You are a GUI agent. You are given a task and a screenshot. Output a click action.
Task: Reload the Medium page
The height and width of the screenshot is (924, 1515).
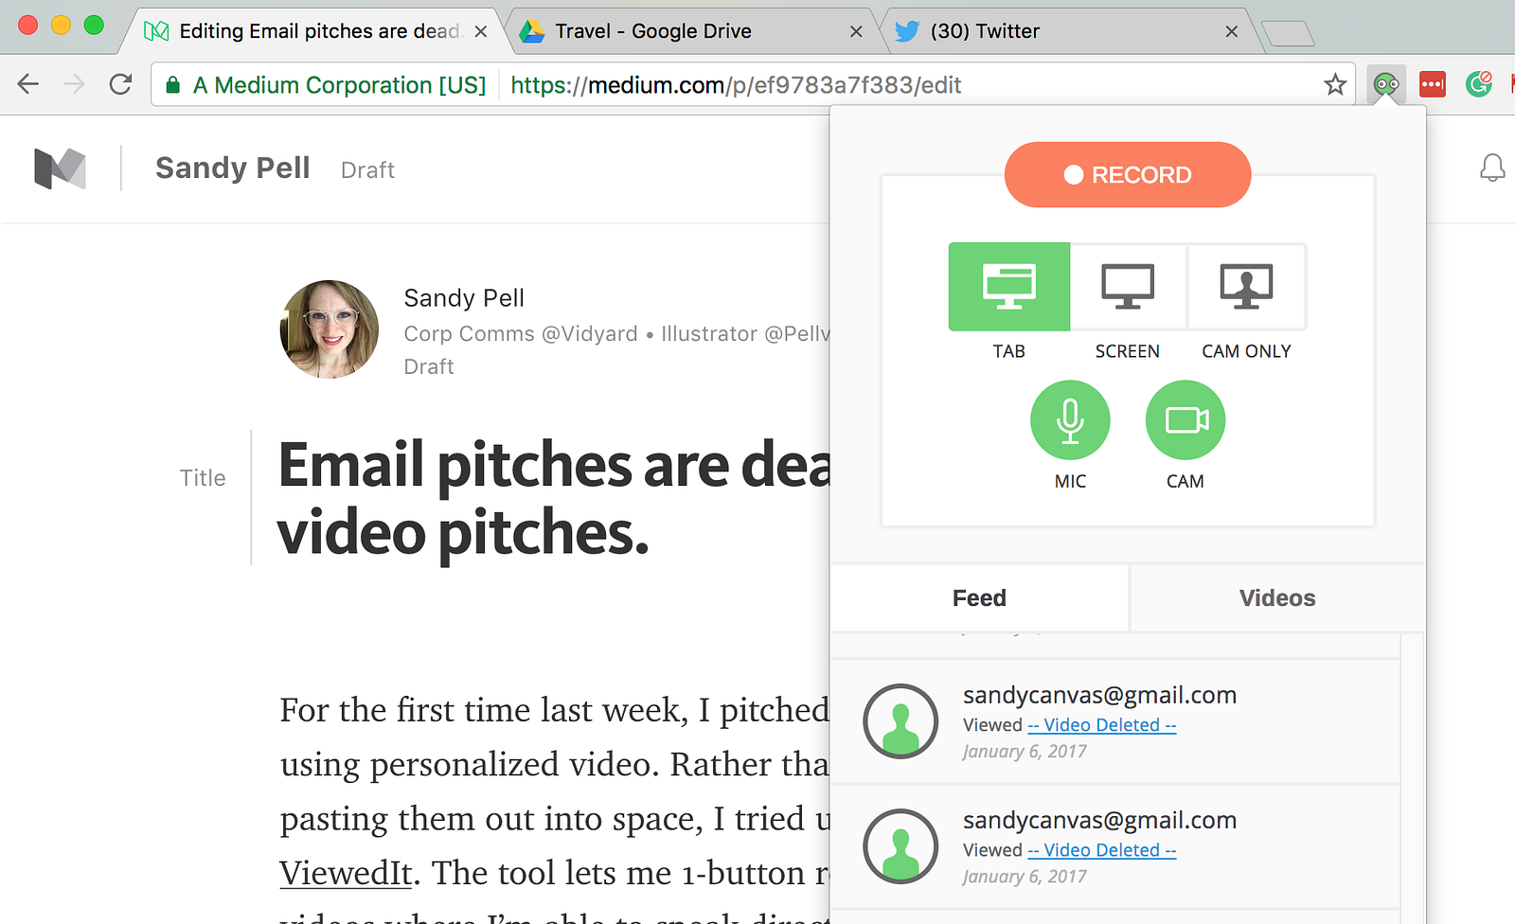pyautogui.click(x=120, y=84)
